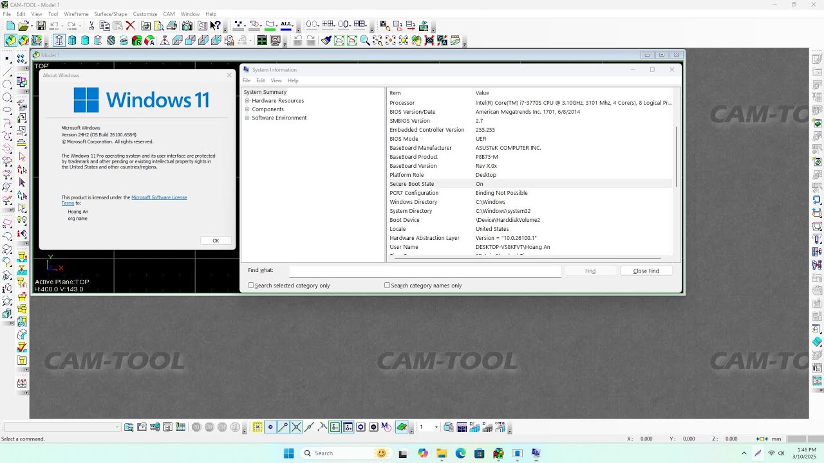Click the camera screen capture icon
Screen dimensions: 824x463
point(187,26)
